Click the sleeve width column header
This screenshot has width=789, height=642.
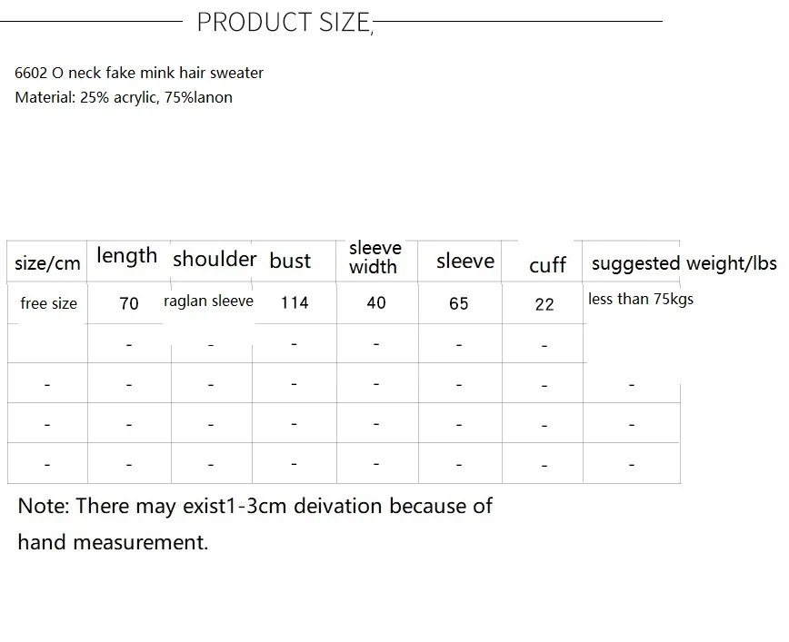[x=375, y=257]
